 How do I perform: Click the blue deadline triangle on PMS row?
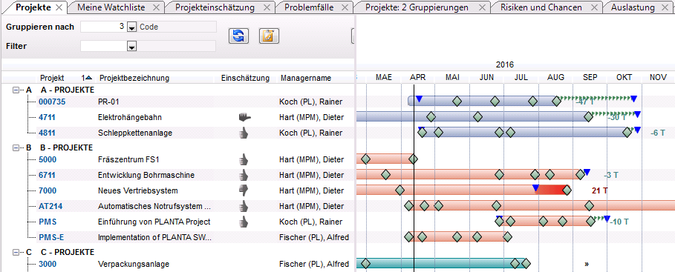[x=607, y=219]
